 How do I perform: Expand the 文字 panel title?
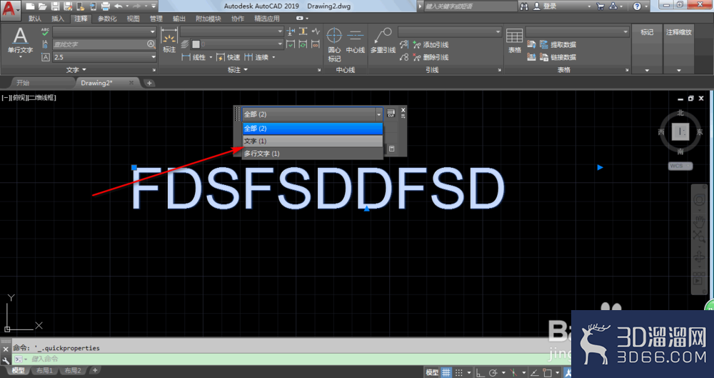[x=76, y=70]
